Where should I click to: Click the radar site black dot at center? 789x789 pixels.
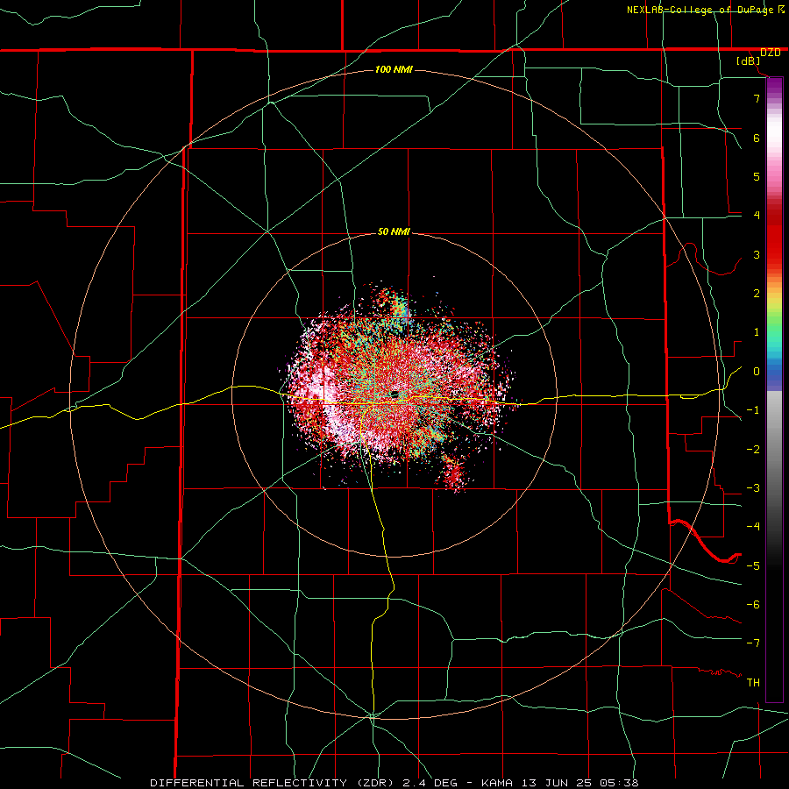pyautogui.click(x=394, y=394)
